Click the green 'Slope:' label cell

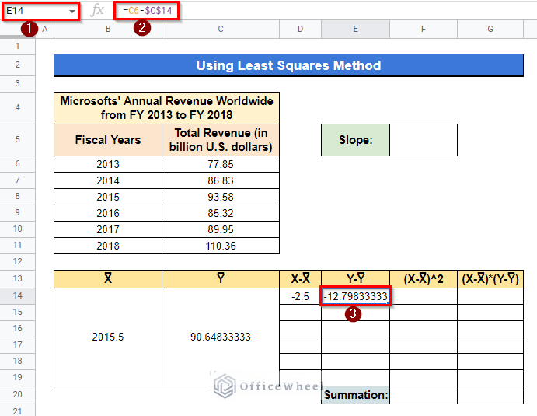355,140
